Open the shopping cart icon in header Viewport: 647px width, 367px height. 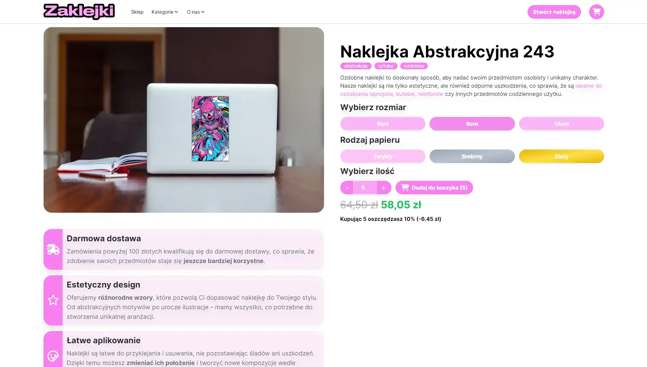point(596,12)
